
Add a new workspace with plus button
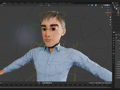[73, 3]
